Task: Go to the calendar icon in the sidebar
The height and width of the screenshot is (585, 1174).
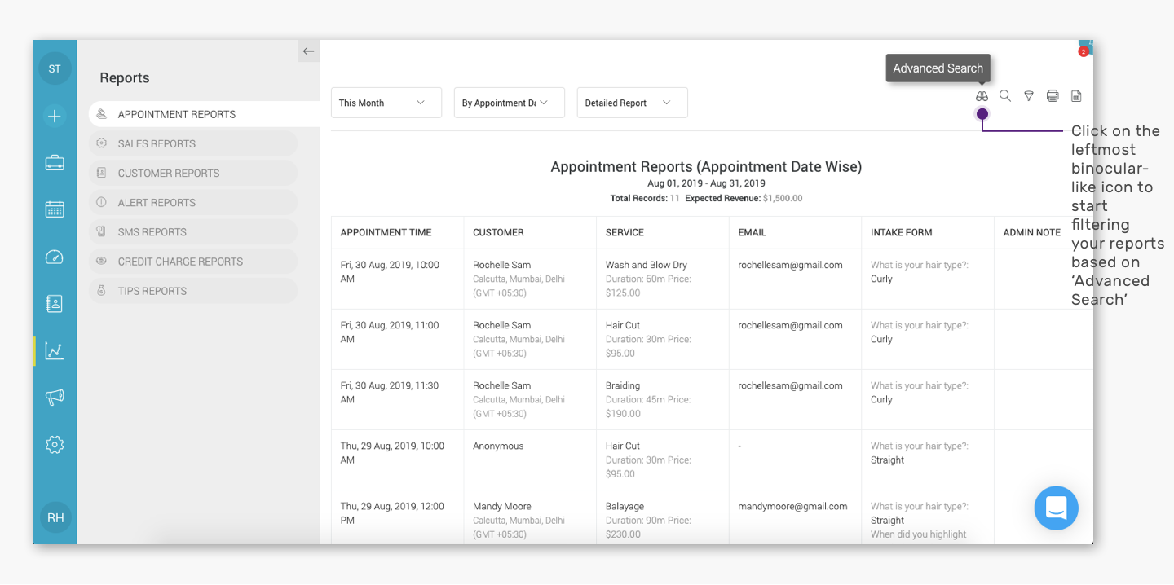Action: click(55, 209)
